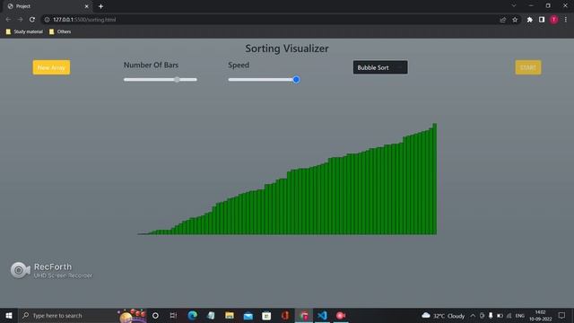Click the tallest green bar
The height and width of the screenshot is (323, 574).
tap(435, 179)
